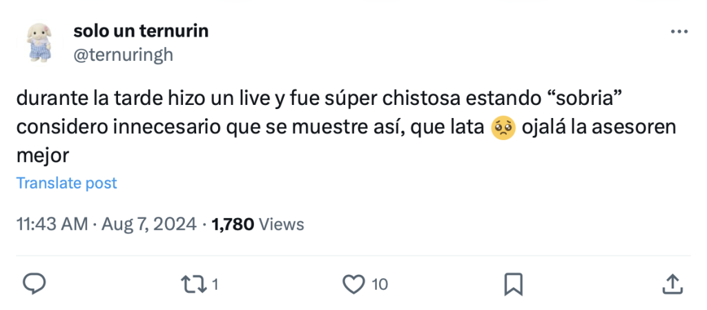Click the "Translate post" link
The image size is (707, 310).
pyautogui.click(x=66, y=183)
